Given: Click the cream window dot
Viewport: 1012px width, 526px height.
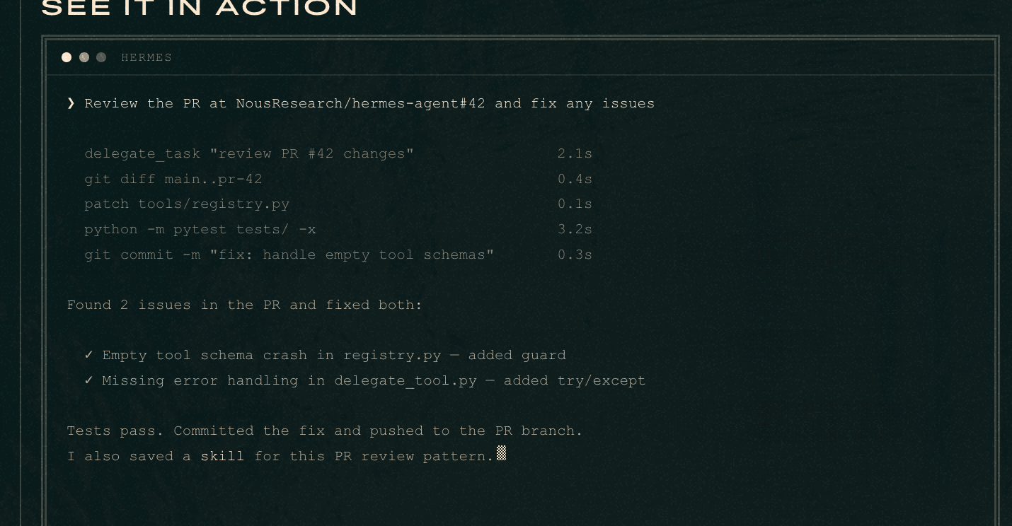Looking at the screenshot, I should click(x=67, y=57).
